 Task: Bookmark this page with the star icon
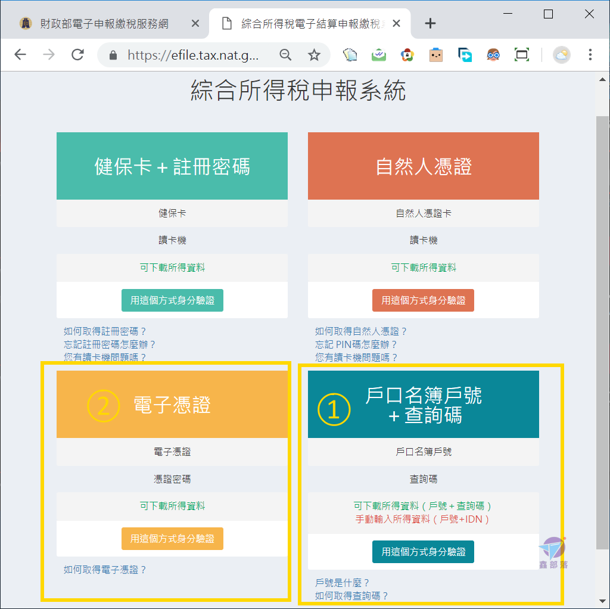[x=314, y=55]
